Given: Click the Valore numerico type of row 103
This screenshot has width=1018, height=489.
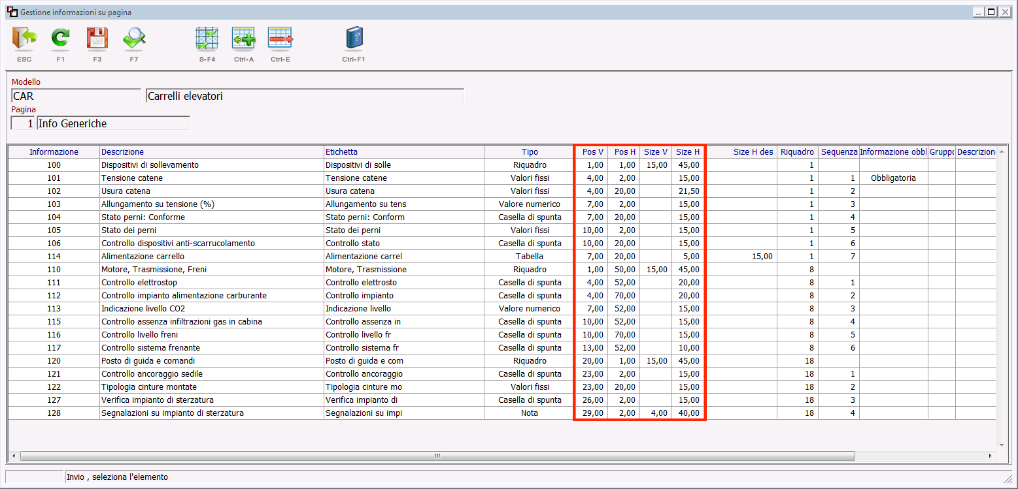Looking at the screenshot, I should 530,204.
